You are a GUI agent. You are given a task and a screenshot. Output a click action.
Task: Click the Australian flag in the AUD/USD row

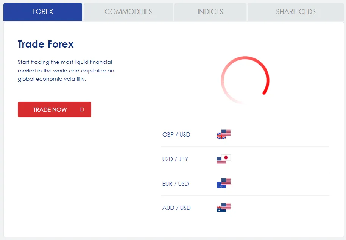click(221, 209)
